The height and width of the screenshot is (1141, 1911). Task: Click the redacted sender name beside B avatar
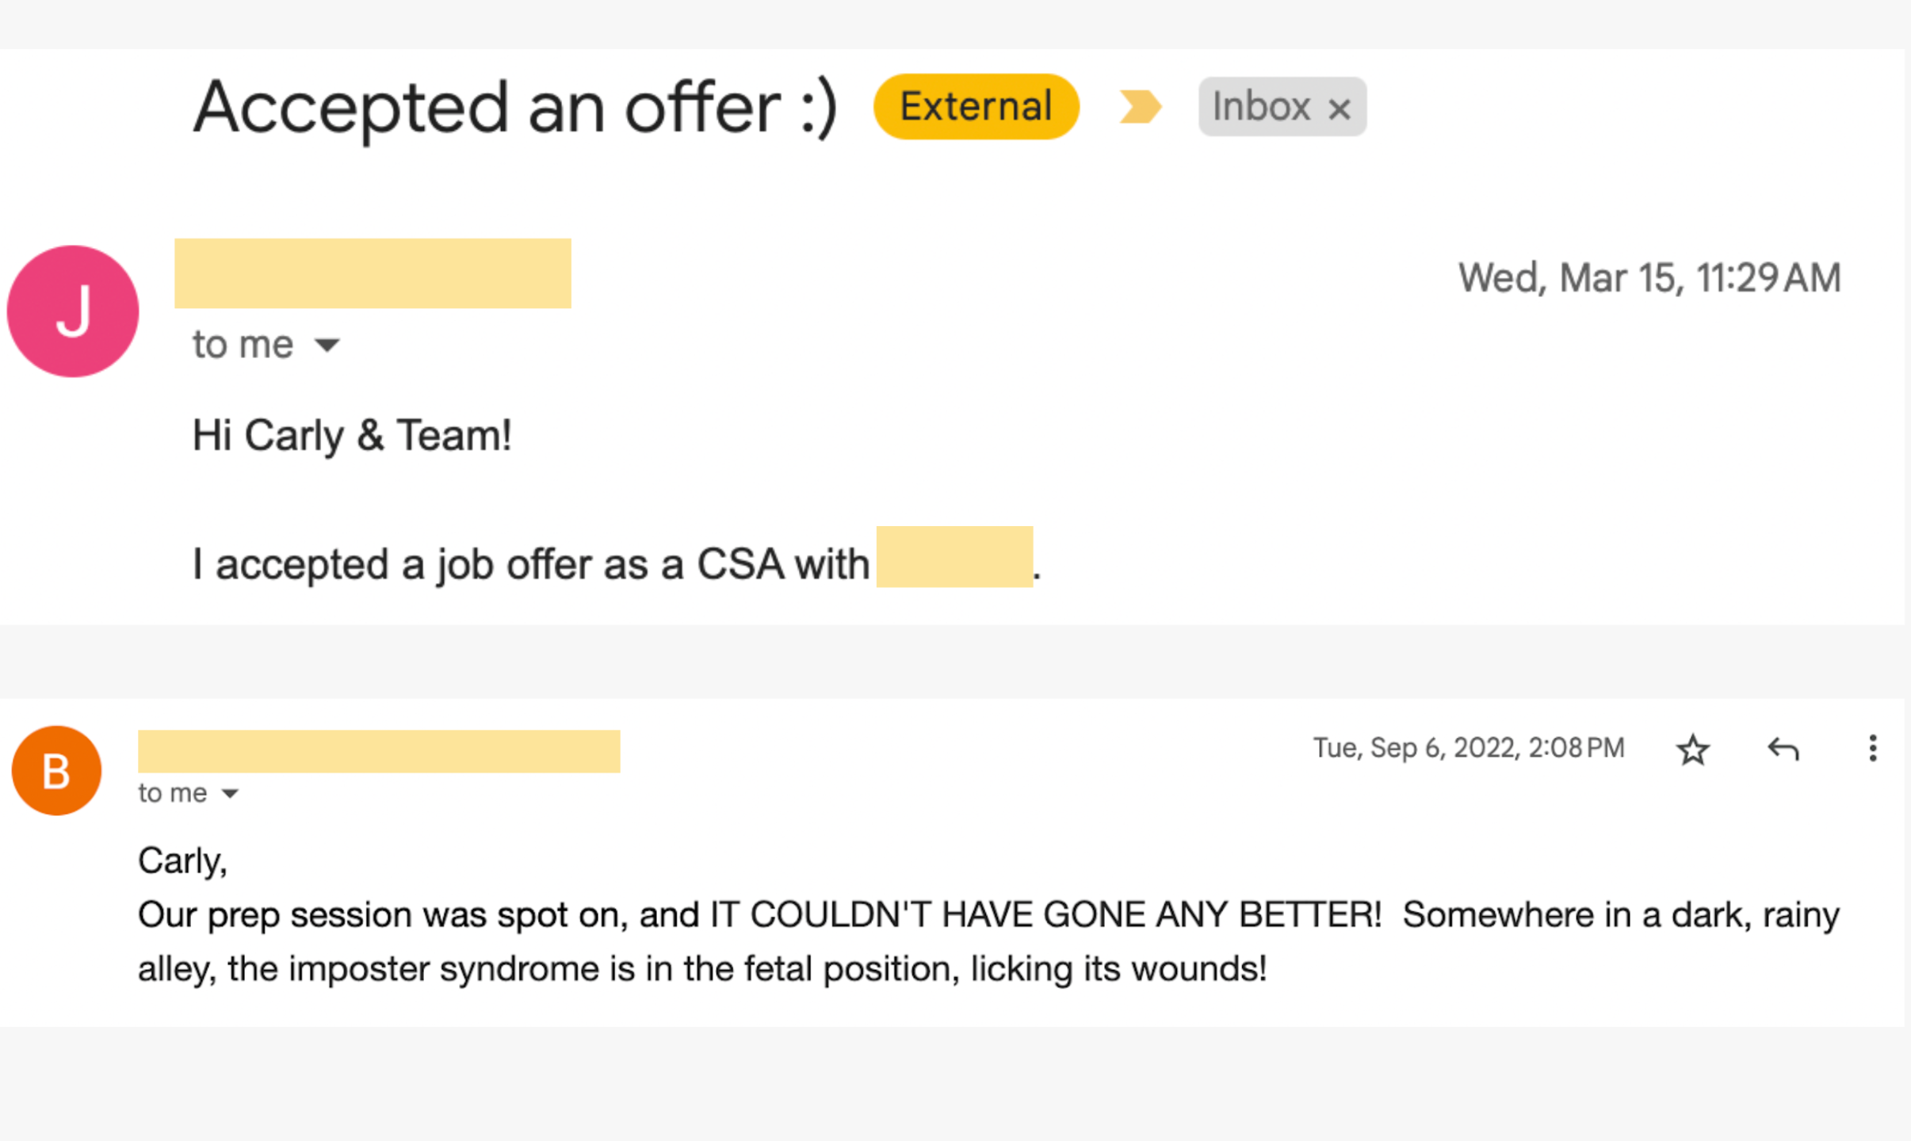379,751
